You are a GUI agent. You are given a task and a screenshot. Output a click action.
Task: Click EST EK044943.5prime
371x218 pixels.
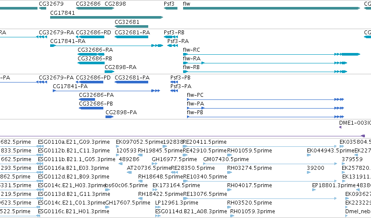click(330, 151)
